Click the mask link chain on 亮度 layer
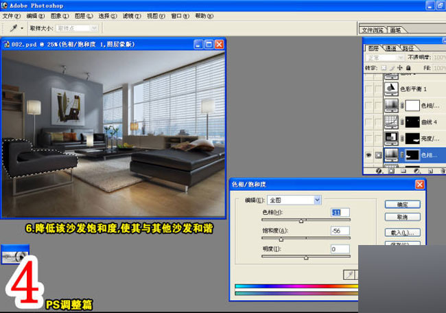Screen dimensions: 446x313 (x=402, y=139)
